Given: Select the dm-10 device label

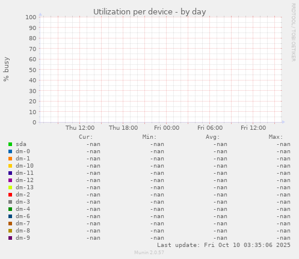Looking at the screenshot, I should click(x=25, y=166).
